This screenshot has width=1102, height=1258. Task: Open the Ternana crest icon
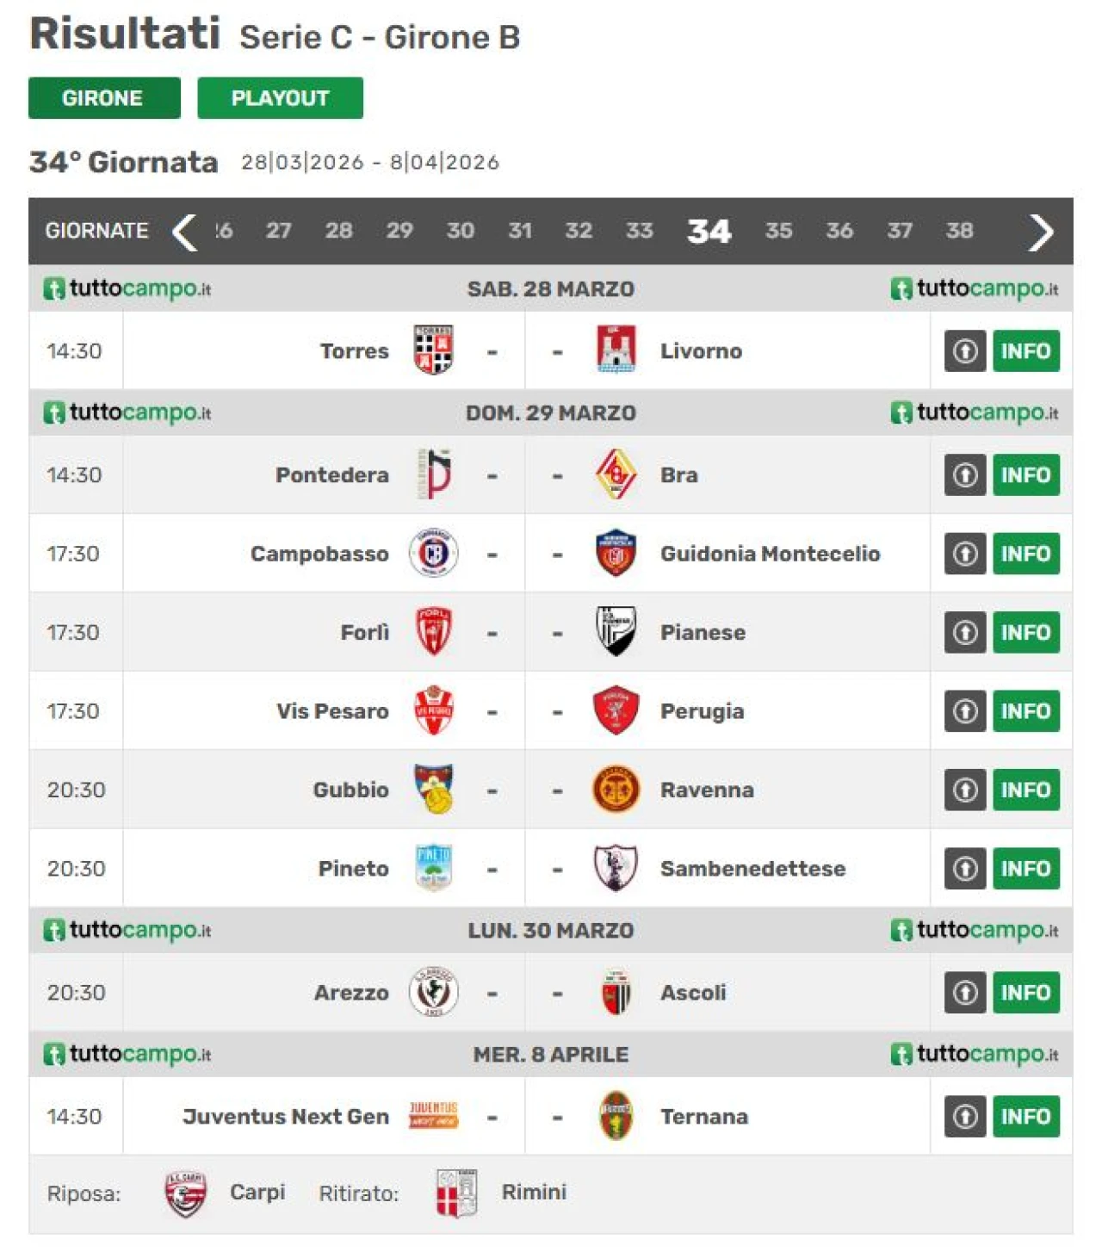[616, 1115]
